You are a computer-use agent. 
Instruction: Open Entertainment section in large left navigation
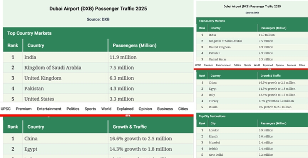coord(49,109)
